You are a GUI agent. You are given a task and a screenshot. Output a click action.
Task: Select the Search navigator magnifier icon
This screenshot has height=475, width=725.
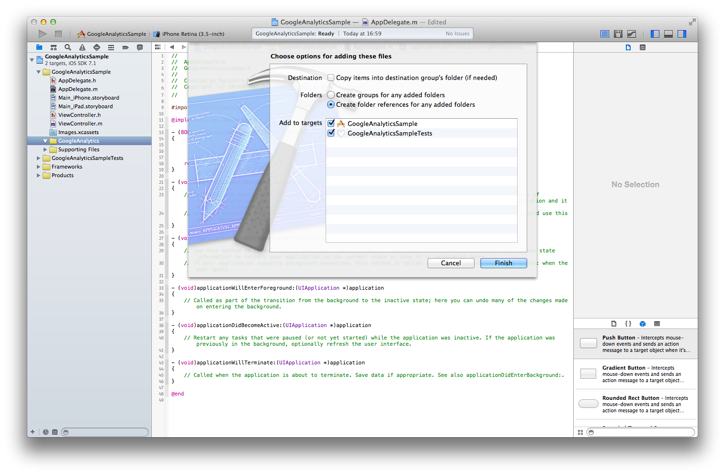click(68, 47)
